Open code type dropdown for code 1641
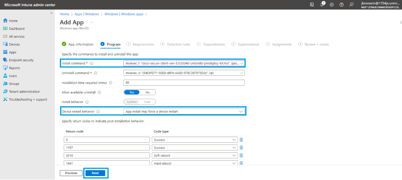402x180 pixels. (x=195, y=163)
